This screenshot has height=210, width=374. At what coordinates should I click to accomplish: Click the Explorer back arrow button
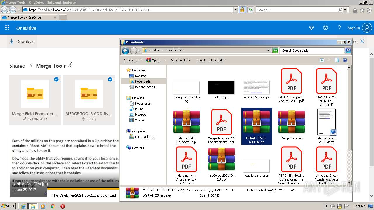coord(126,51)
